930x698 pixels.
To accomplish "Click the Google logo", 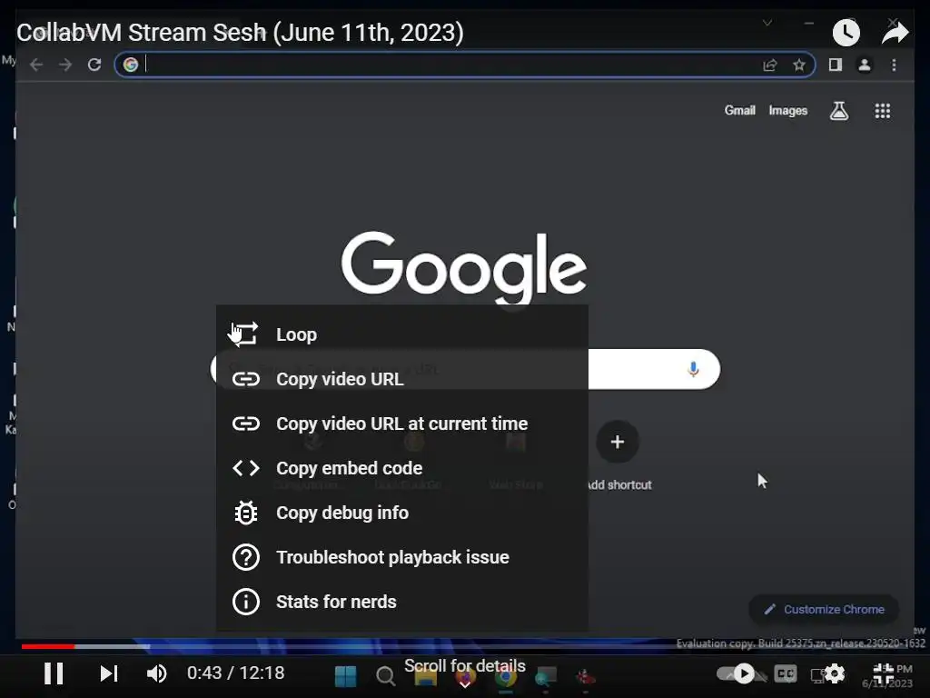I will [x=464, y=266].
